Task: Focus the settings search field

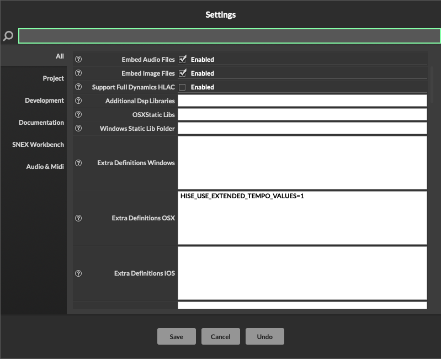Action: [229, 36]
